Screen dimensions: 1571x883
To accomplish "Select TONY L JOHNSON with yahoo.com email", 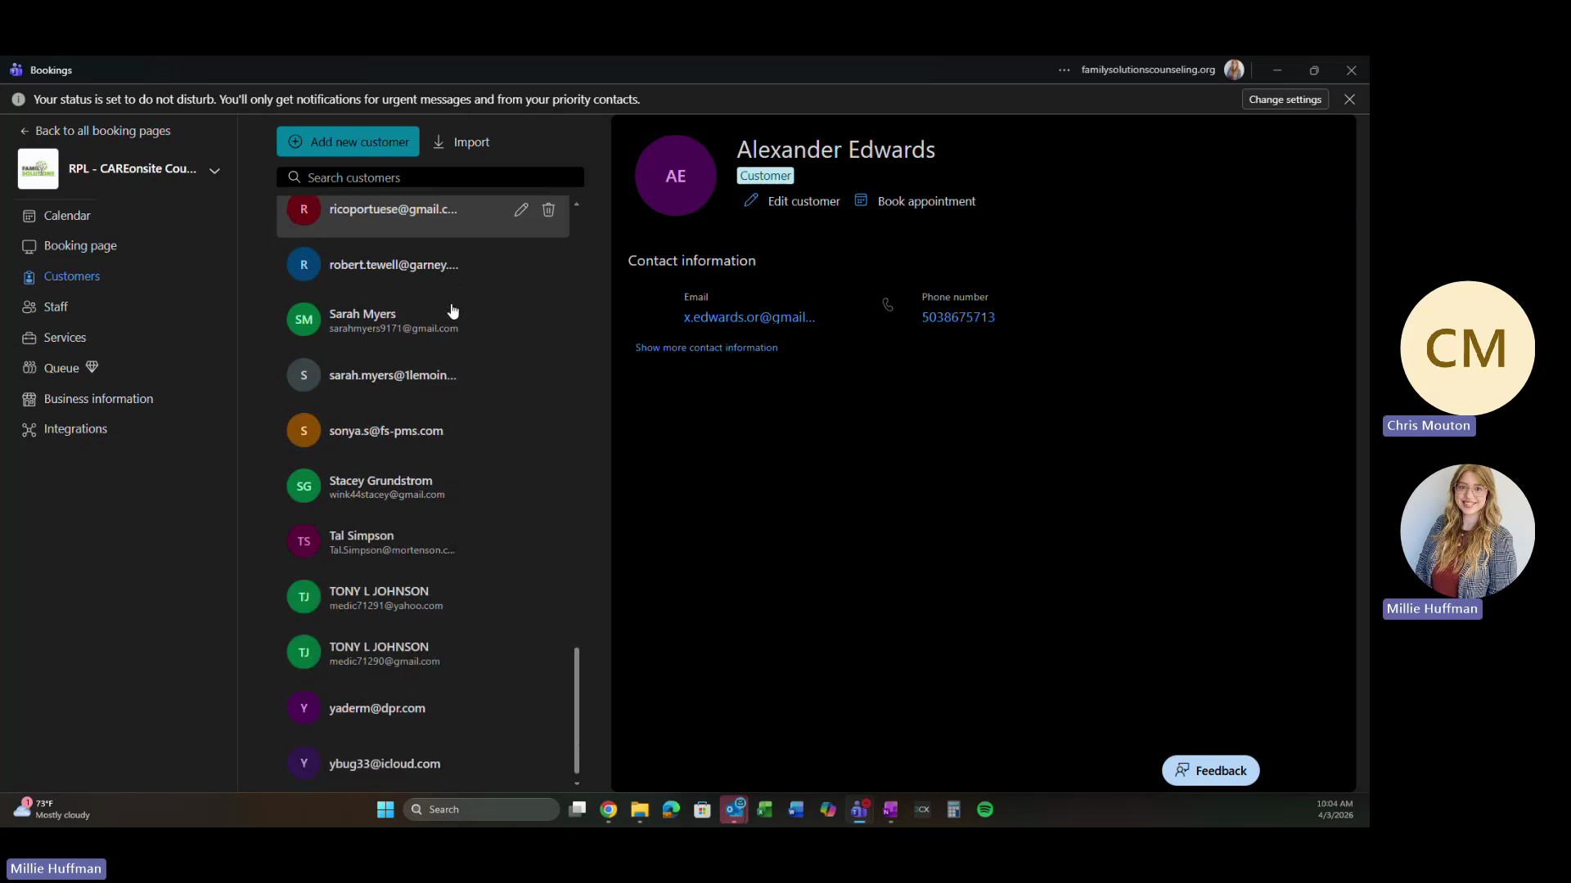I will click(423, 597).
